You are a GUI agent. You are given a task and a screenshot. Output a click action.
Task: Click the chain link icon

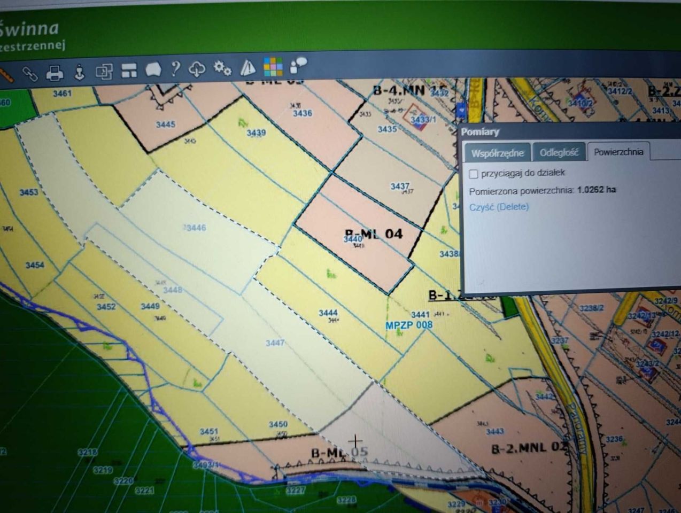(x=29, y=73)
